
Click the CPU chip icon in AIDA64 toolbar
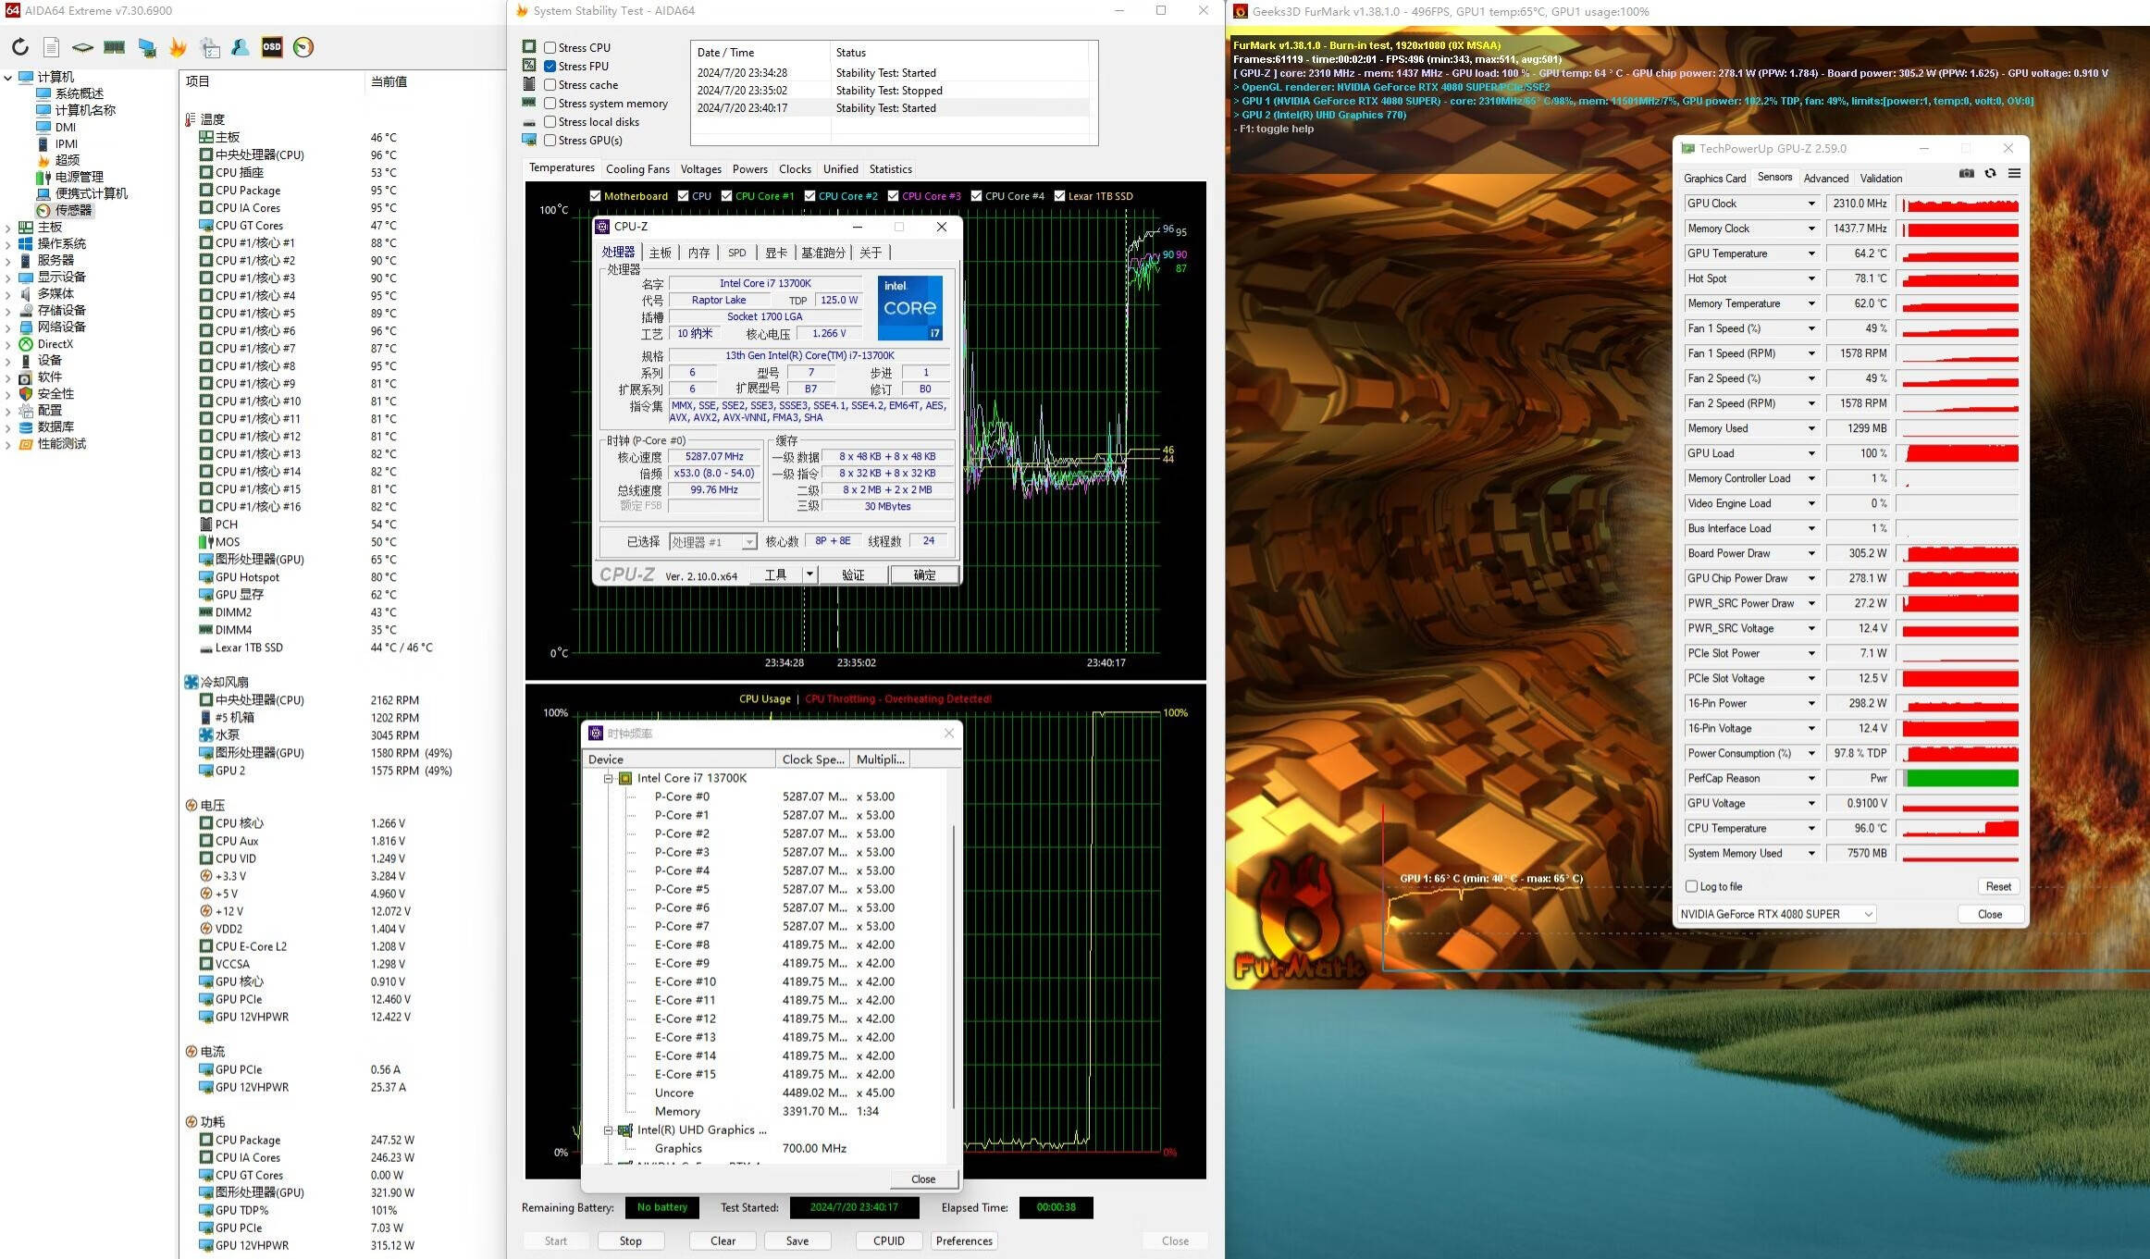point(82,47)
